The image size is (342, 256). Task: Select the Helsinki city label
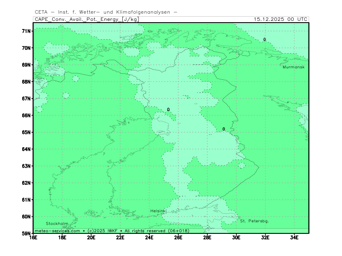click(158, 211)
